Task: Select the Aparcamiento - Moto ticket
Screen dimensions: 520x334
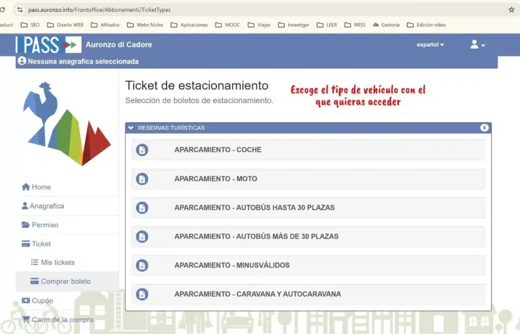Action: (308, 179)
